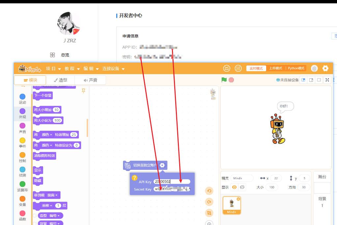Edit the sprite name field Mind+
This screenshot has width=337, height=225.
pos(242,178)
